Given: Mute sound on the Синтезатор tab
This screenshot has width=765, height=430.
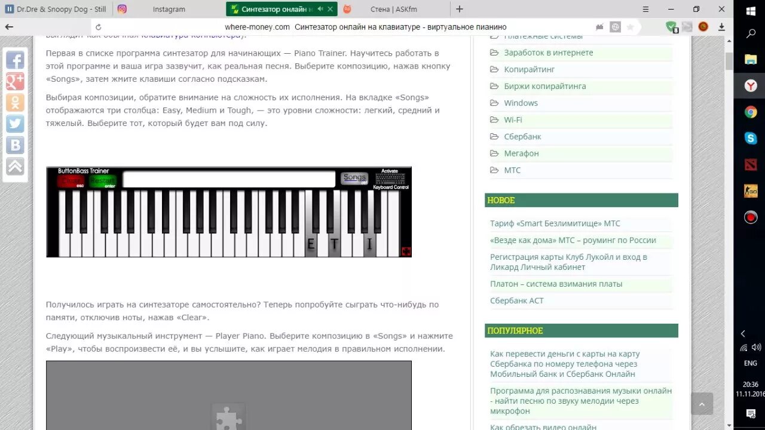Looking at the screenshot, I should [320, 9].
